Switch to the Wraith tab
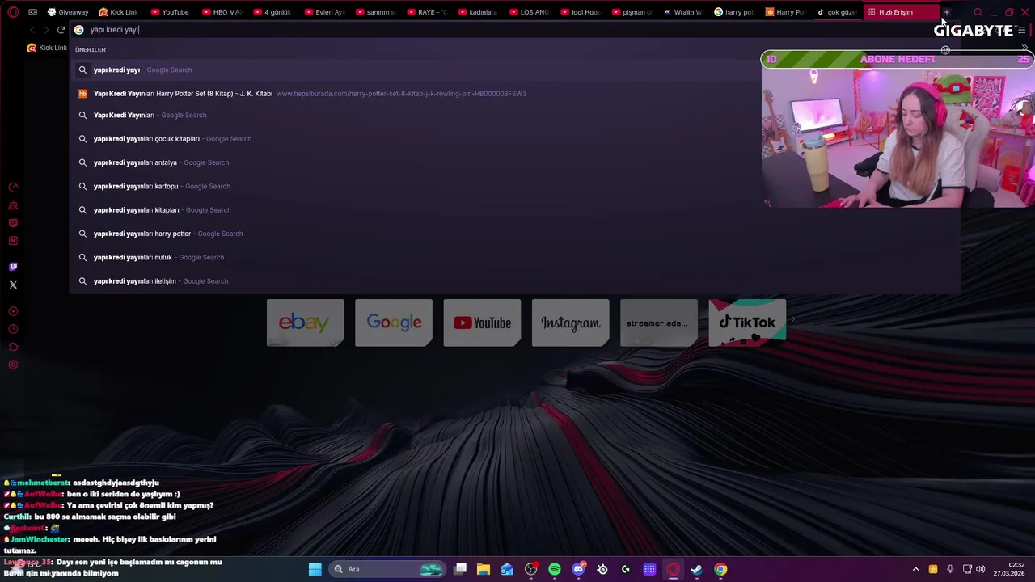Screen dimensions: 1035x582 [x=682, y=12]
